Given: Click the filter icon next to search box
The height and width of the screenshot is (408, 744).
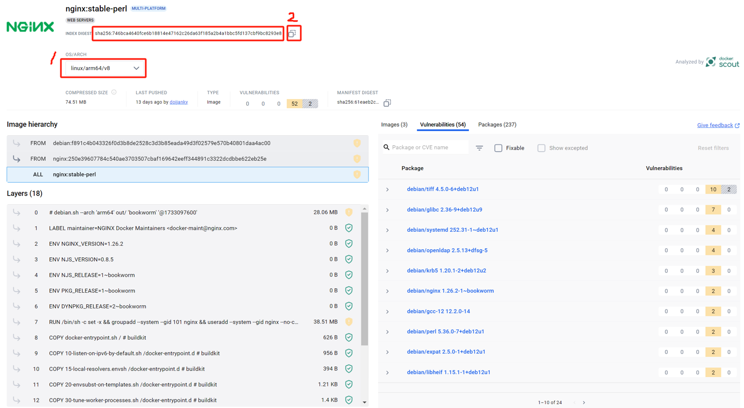Looking at the screenshot, I should [479, 148].
